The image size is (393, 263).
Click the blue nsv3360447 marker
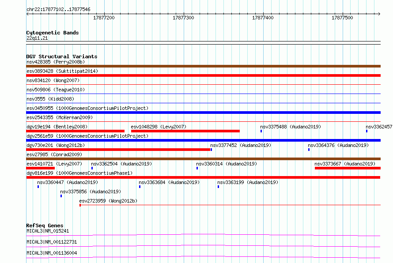pos(38,187)
